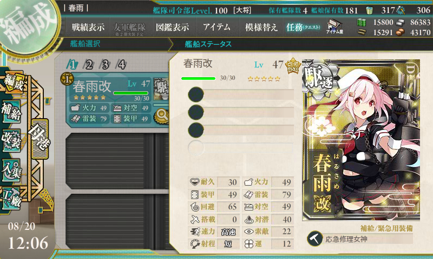Image resolution: width=433 pixels, height=259 pixels.
Task: Switch to fleet 3 tab
Action: pos(105,65)
